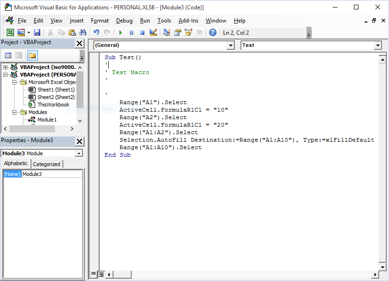Close the Project - VBAProject pane
Image resolution: width=389 pixels, height=281 pixels.
tap(79, 44)
